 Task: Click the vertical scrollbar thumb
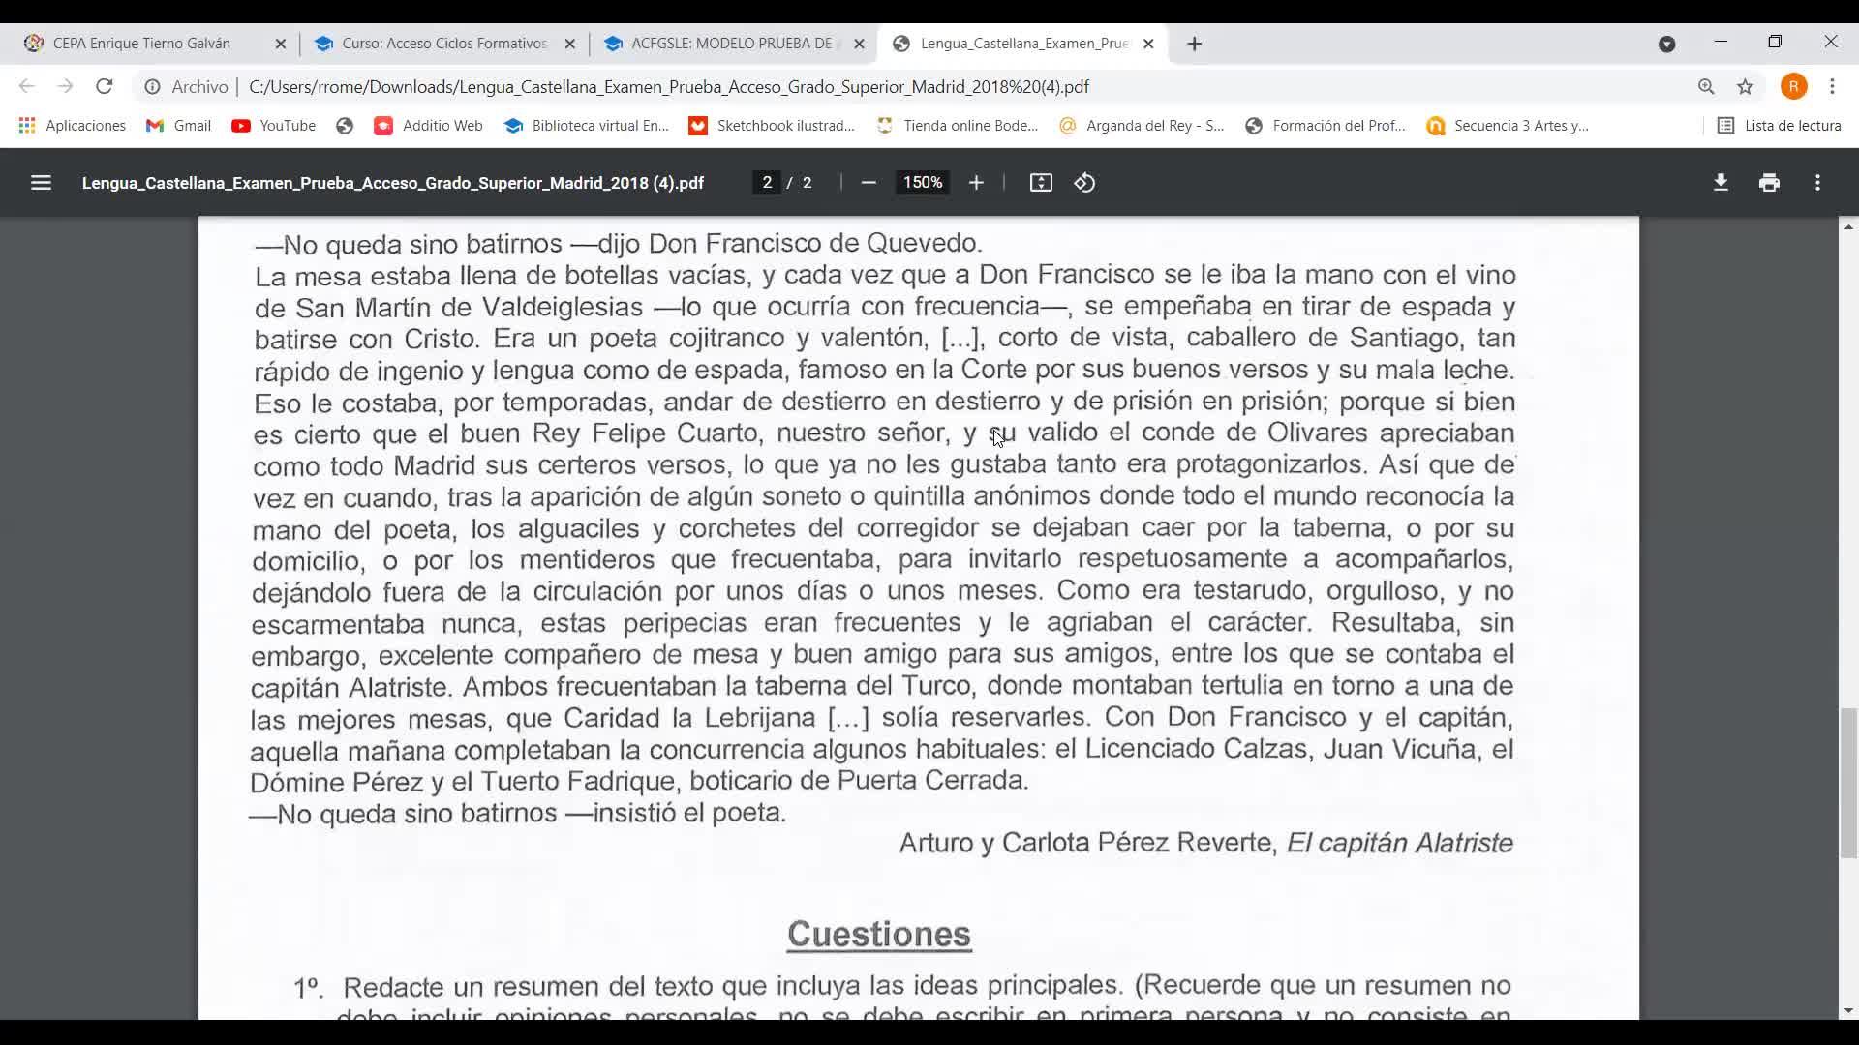(1848, 784)
